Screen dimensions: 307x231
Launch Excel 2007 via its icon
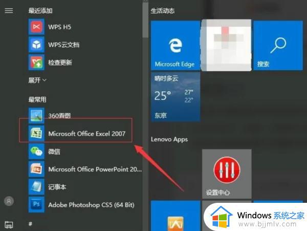pyautogui.click(x=36, y=134)
